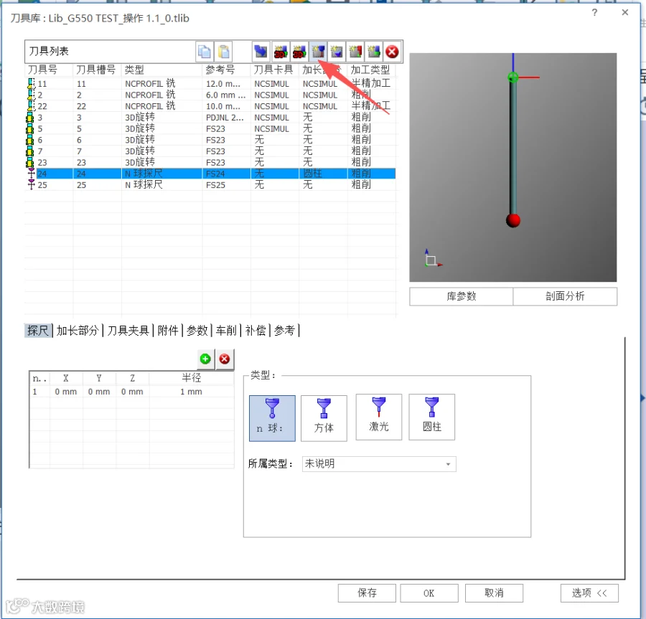Screen dimensions: 646x619
Task: Select tool 25 row in the list
Action: click(210, 185)
